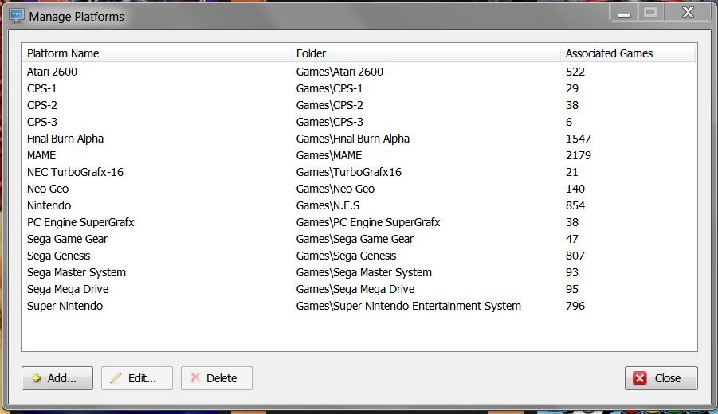Click the 522 associated games value
Viewport: 718px width, 414px height.
pyautogui.click(x=575, y=72)
